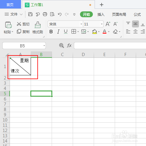The width and height of the screenshot is (146, 146).
Task: Select row 7 header
Action: click(5, 104)
